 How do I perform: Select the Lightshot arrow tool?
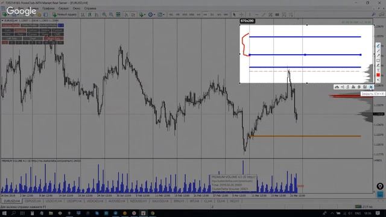click(x=378, y=55)
